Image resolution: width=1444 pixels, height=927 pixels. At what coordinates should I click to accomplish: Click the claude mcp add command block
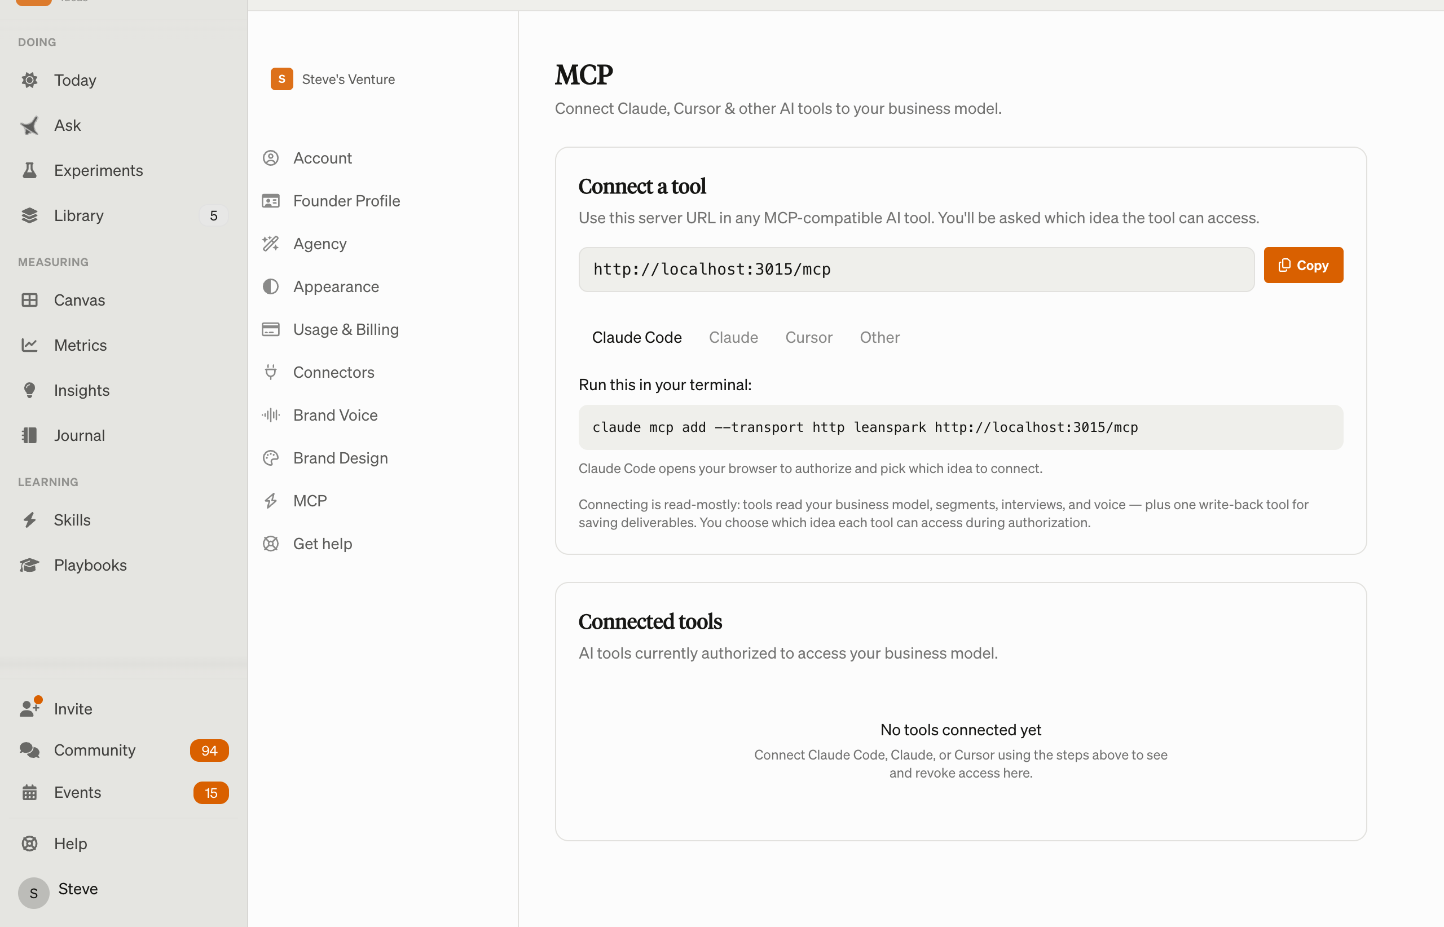(961, 427)
